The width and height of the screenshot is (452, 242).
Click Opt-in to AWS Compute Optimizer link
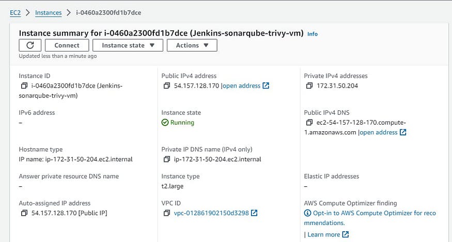coord(370,218)
